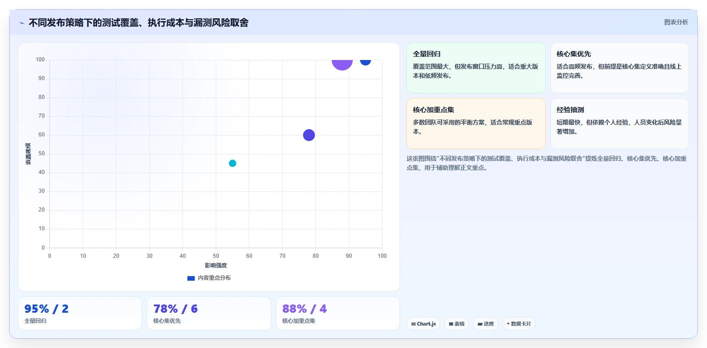707x348 pixels.
Task: Click the star icon in 数据卡片 chip
Action: (x=508, y=324)
